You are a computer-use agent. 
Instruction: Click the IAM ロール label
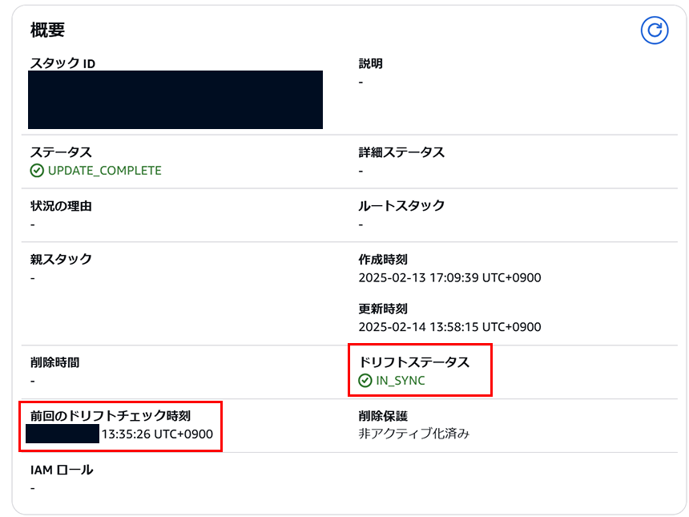pyautogui.click(x=62, y=470)
